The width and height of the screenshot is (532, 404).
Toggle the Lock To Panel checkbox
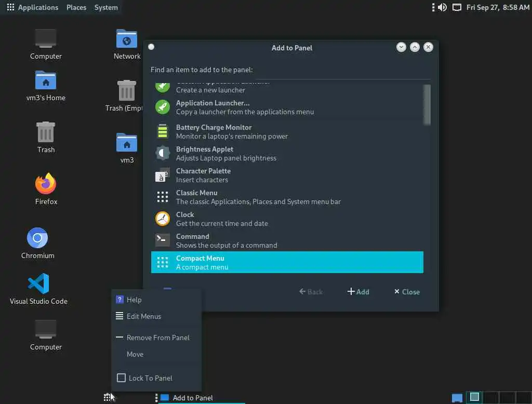121,378
